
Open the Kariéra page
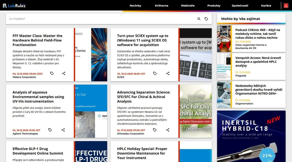tap(266, 6)
